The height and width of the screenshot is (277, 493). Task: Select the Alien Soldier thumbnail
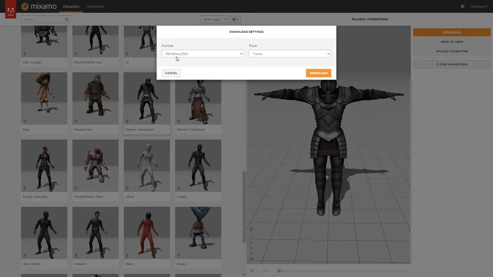(44, 233)
